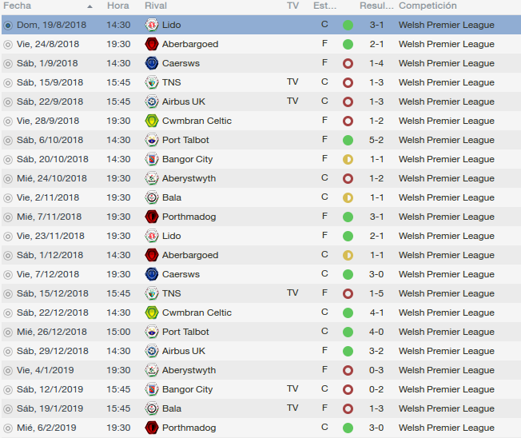Image resolution: width=521 pixels, height=438 pixels.
Task: Click the Port Talbot badge on 6/10/2018
Action: [152, 140]
